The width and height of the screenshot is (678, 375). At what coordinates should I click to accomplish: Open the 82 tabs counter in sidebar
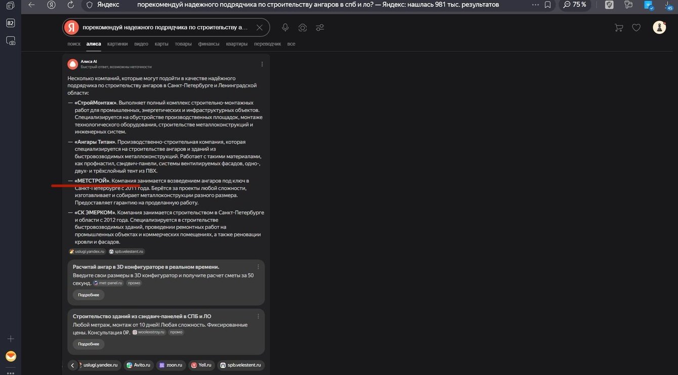10,23
